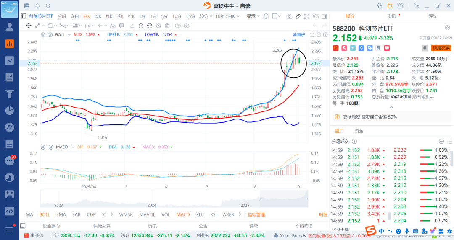Enable the magnet snap tool
This screenshot has height=240, width=454.
tap(141, 26)
